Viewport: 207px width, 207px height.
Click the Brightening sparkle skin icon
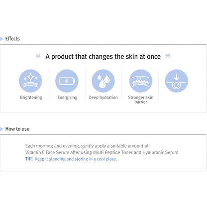pos(30,81)
